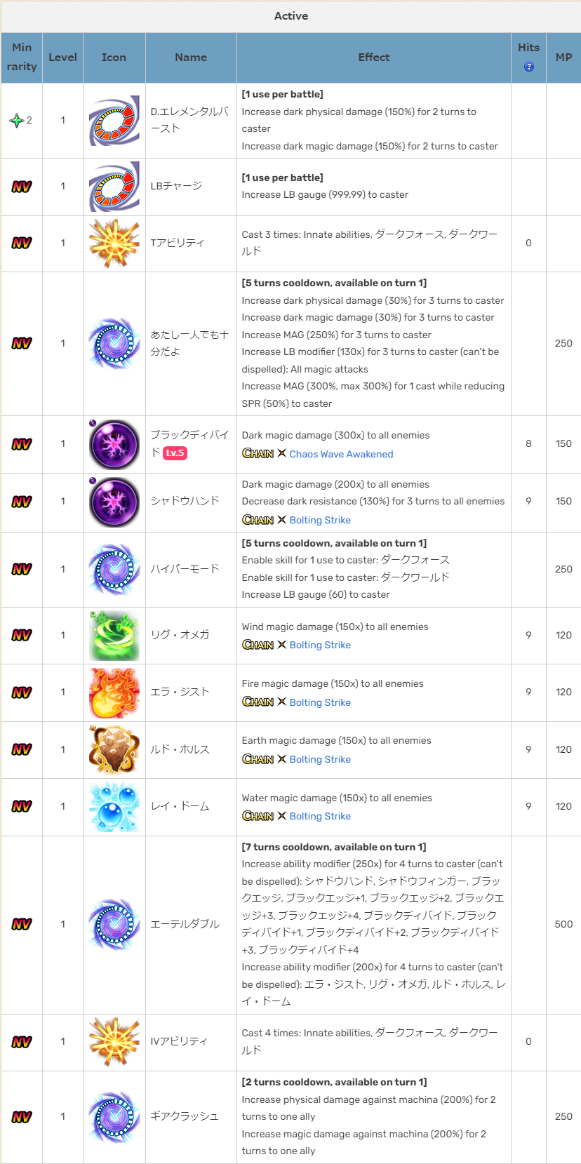
Task: Click the D.エレメンタルバースト skill icon
Action: click(114, 121)
